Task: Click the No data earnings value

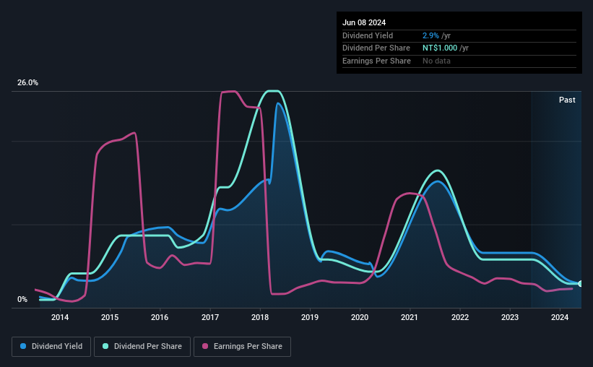Action: pyautogui.click(x=436, y=61)
